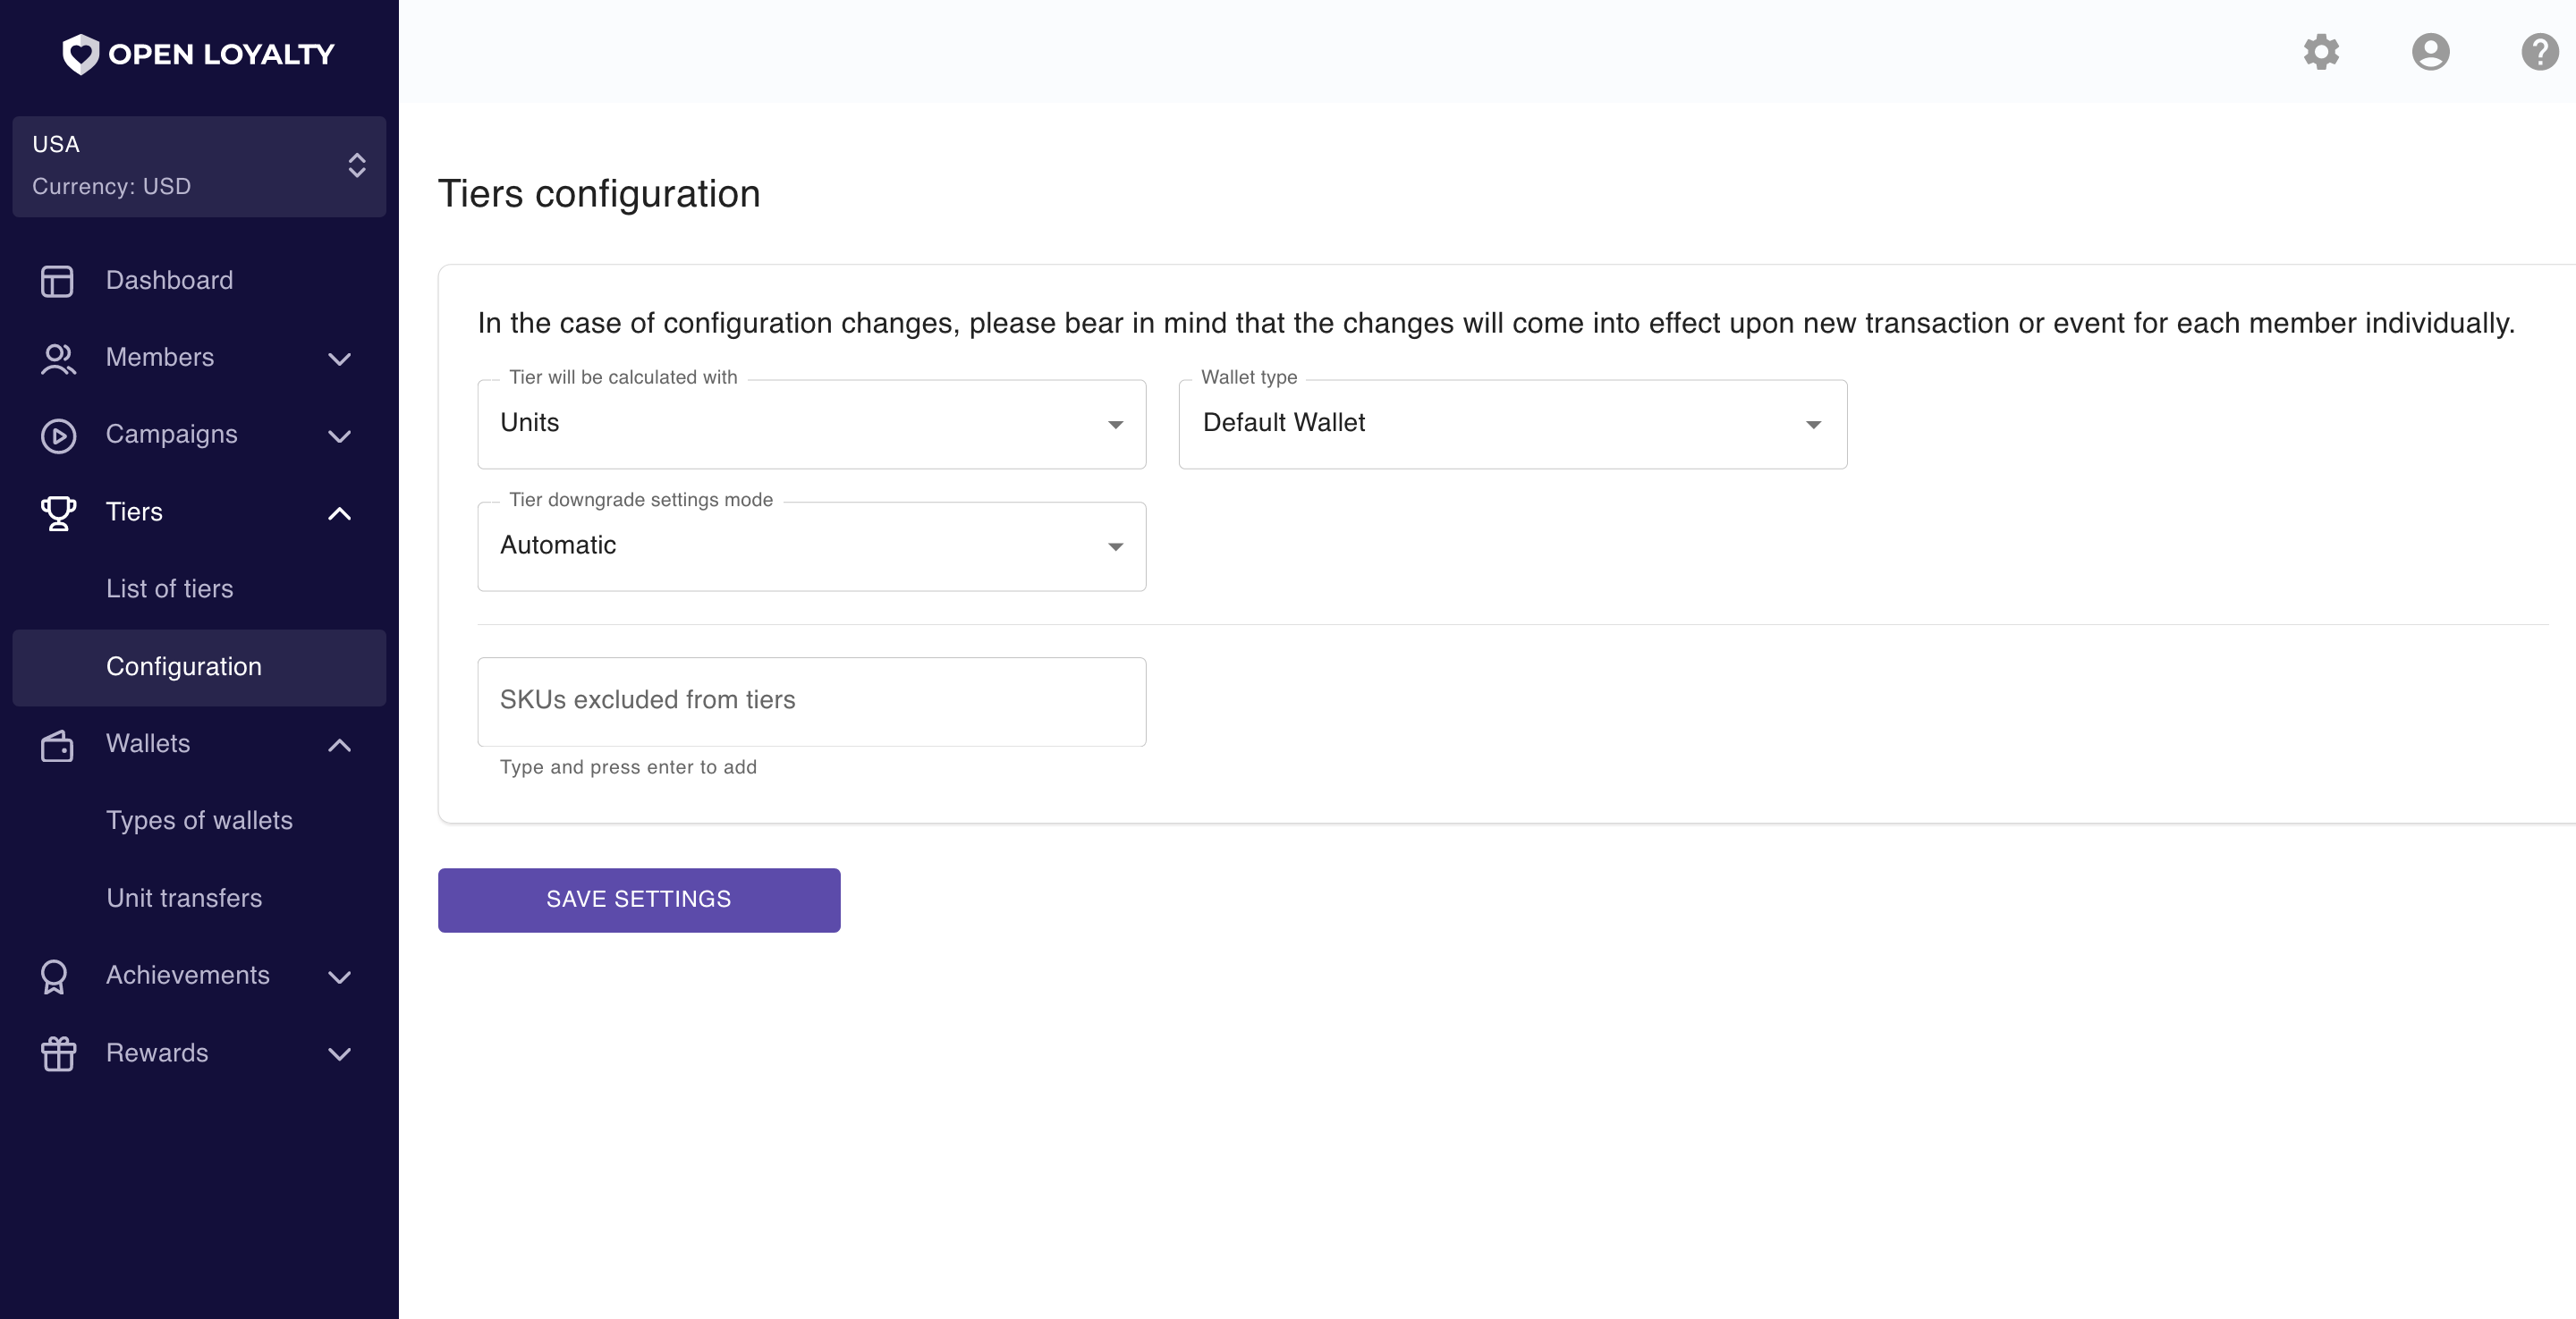The image size is (2576, 1319).
Task: Open Tier downgrade settings mode dropdown
Action: (x=811, y=546)
